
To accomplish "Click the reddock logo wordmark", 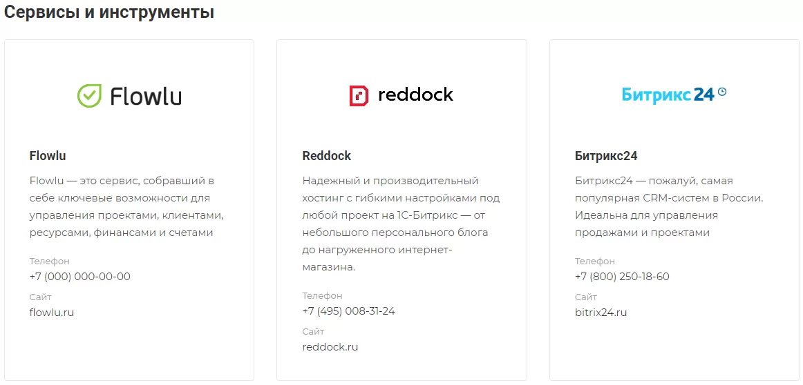I will pyautogui.click(x=415, y=95).
